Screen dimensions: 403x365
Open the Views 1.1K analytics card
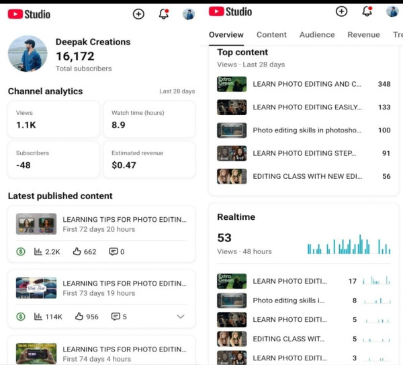[x=54, y=120]
